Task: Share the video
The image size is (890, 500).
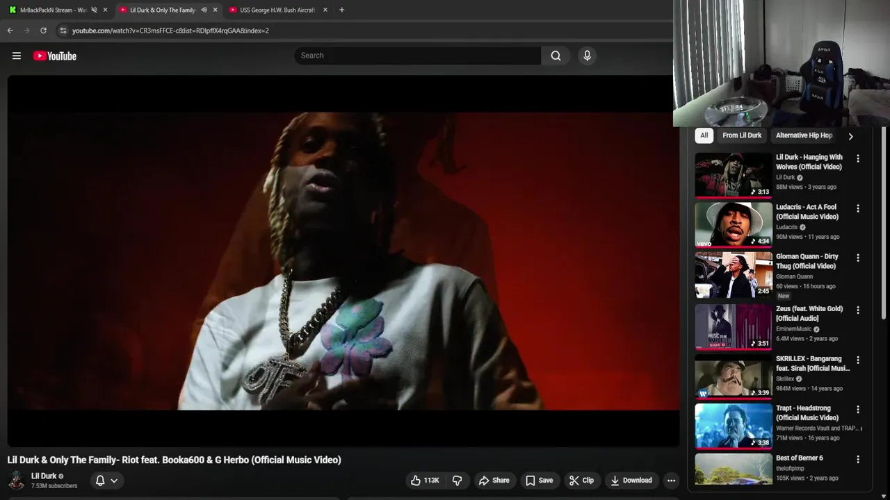Action: tap(494, 481)
